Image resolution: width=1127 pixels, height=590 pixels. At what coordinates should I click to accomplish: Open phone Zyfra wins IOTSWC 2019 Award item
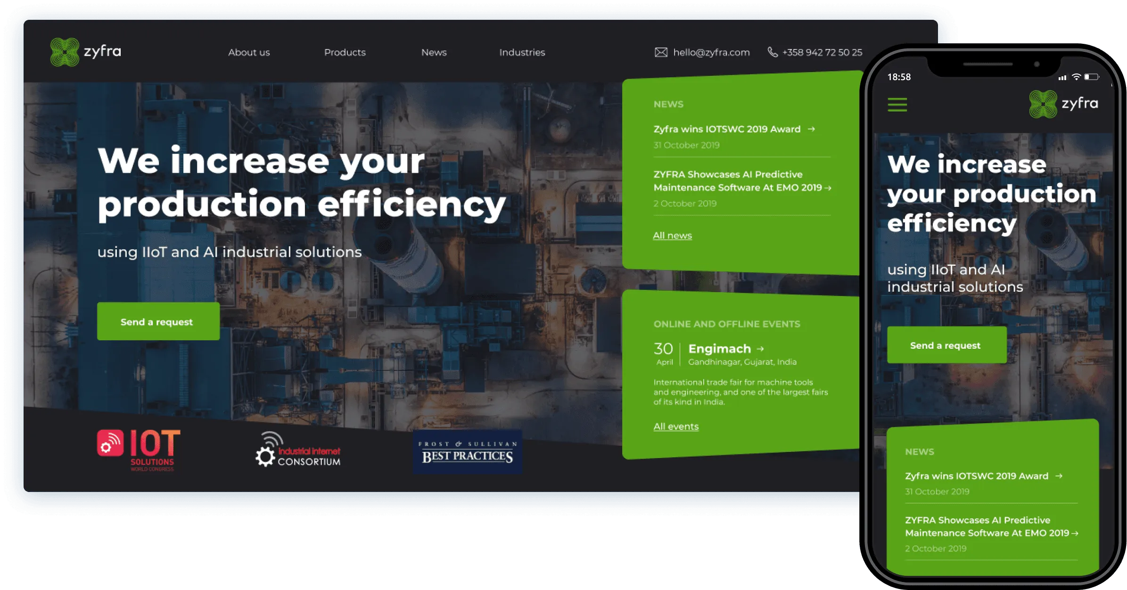tap(977, 476)
